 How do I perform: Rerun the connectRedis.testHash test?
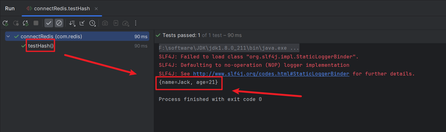[x=5, y=23]
